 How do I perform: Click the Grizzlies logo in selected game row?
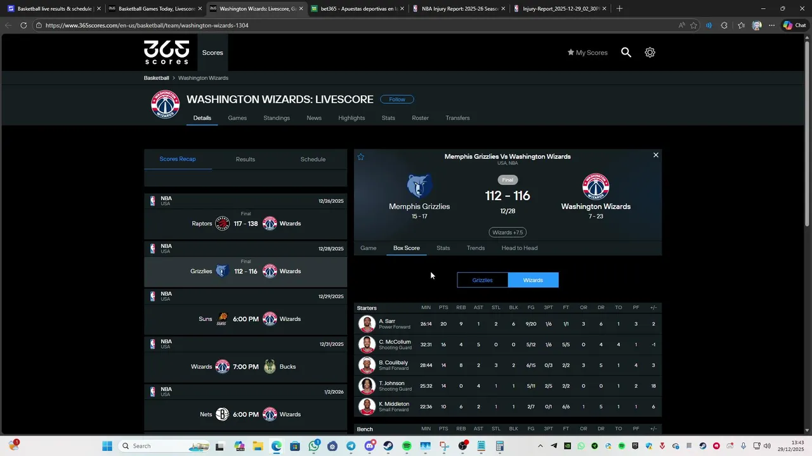click(221, 271)
